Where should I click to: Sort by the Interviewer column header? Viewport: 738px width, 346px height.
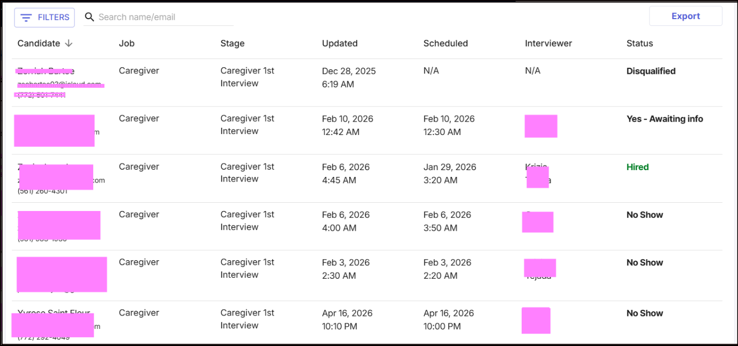[549, 43]
